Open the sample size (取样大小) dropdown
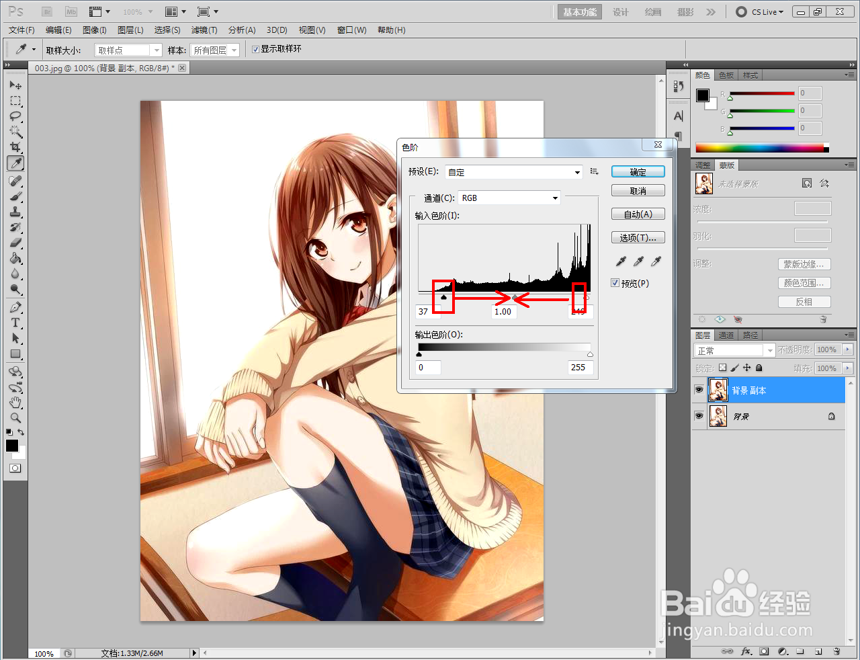Viewport: 860px width, 660px height. click(128, 50)
